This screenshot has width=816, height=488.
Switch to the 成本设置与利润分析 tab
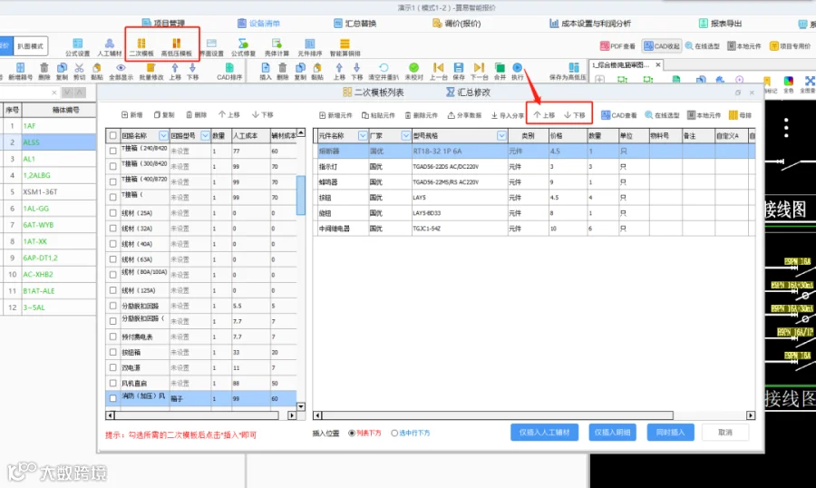coord(590,24)
